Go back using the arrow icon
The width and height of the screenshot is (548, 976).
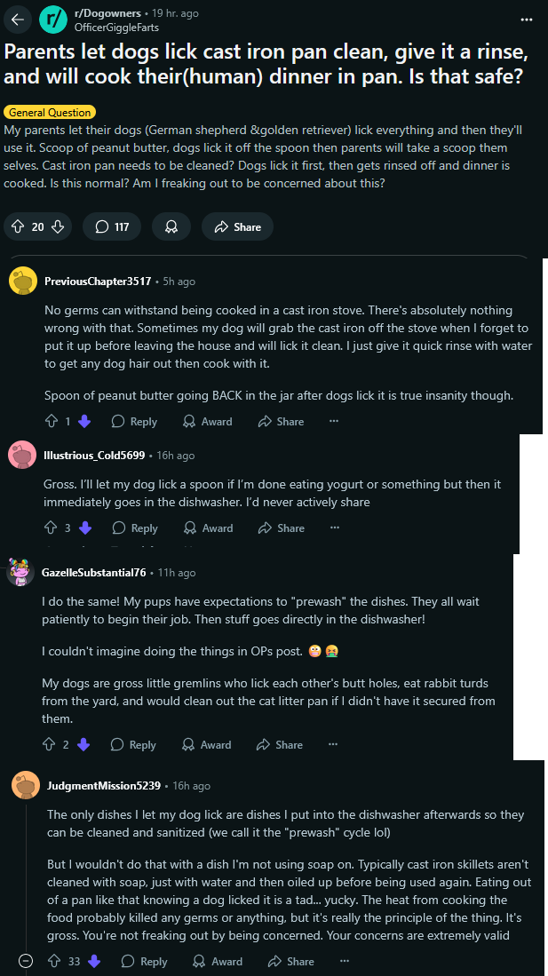[18, 20]
